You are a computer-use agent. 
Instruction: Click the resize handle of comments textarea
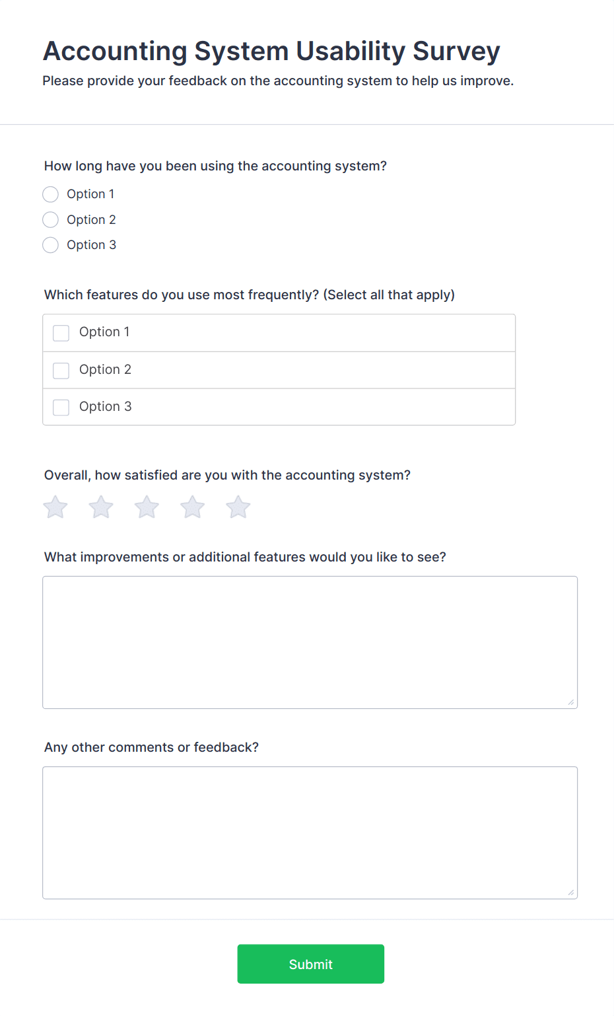[570, 893]
